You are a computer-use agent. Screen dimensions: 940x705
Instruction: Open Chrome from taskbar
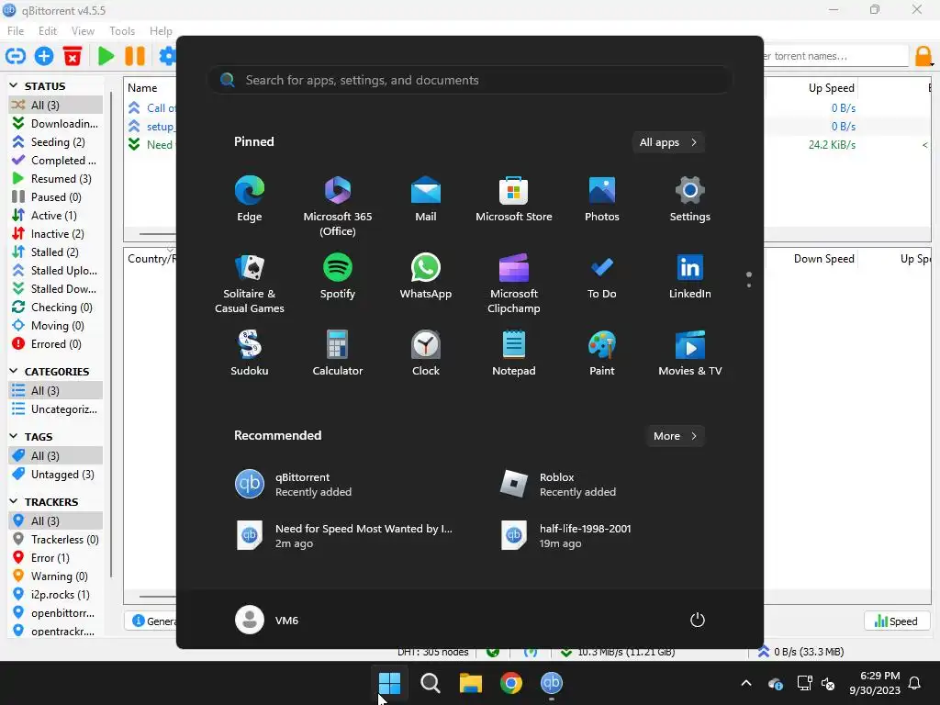pyautogui.click(x=511, y=682)
